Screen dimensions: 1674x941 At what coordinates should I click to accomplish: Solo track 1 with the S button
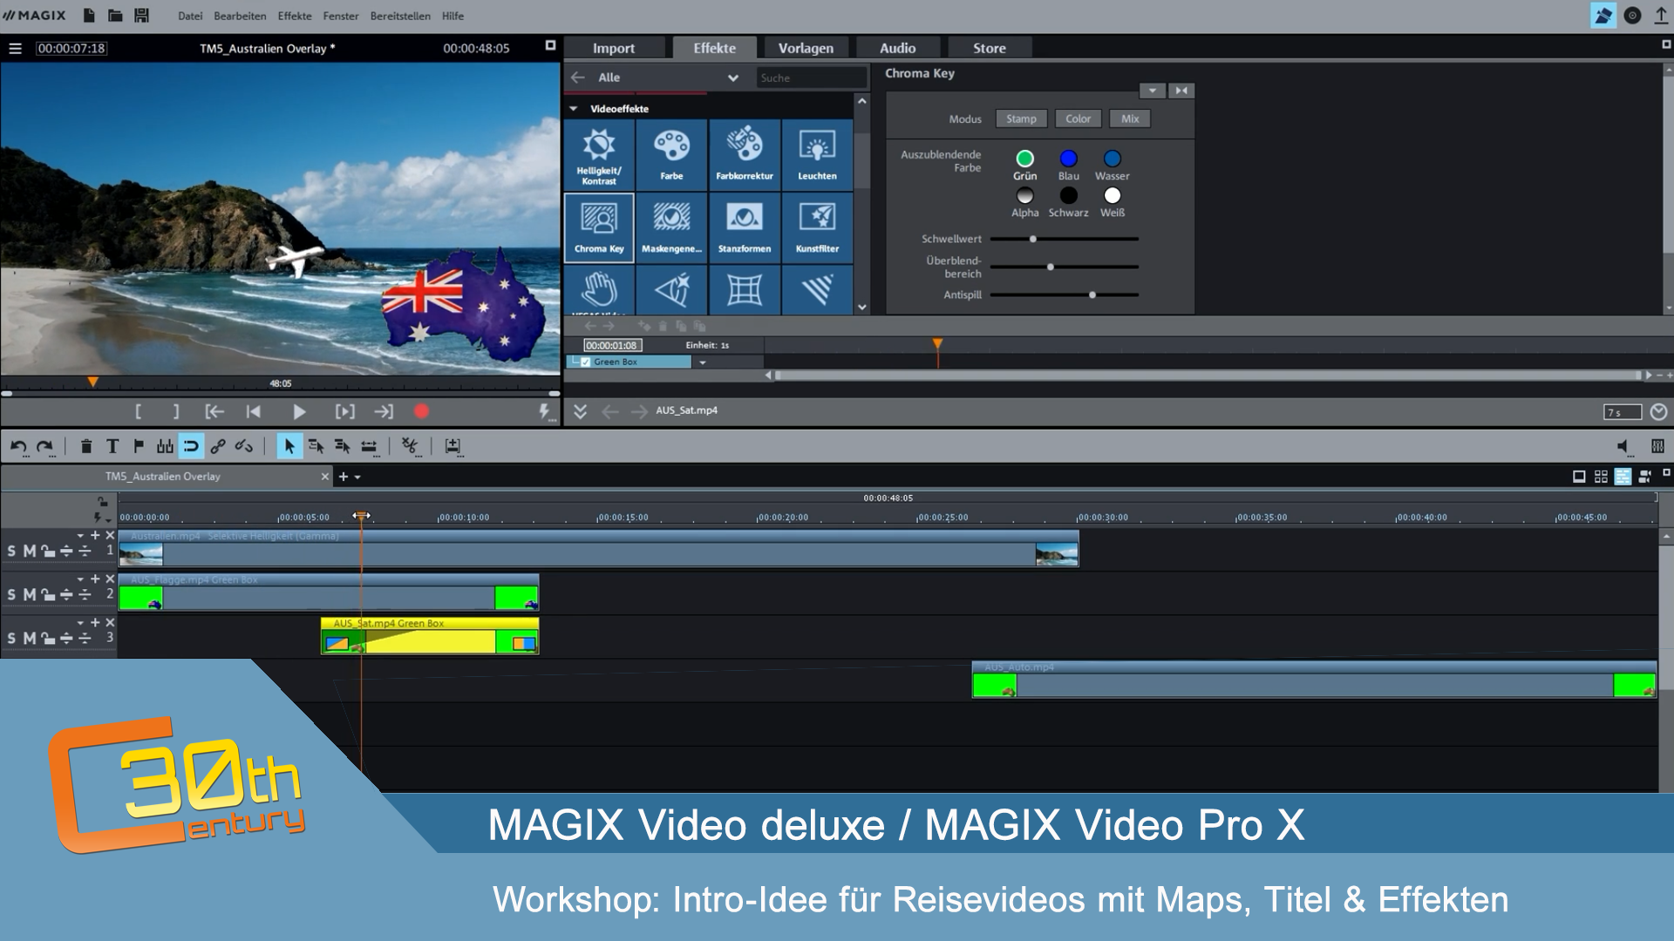point(10,551)
